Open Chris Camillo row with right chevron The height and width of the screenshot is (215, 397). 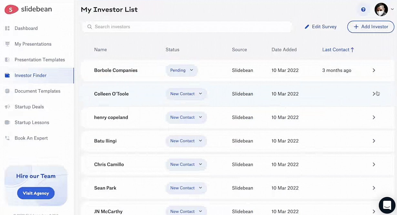[x=374, y=165]
